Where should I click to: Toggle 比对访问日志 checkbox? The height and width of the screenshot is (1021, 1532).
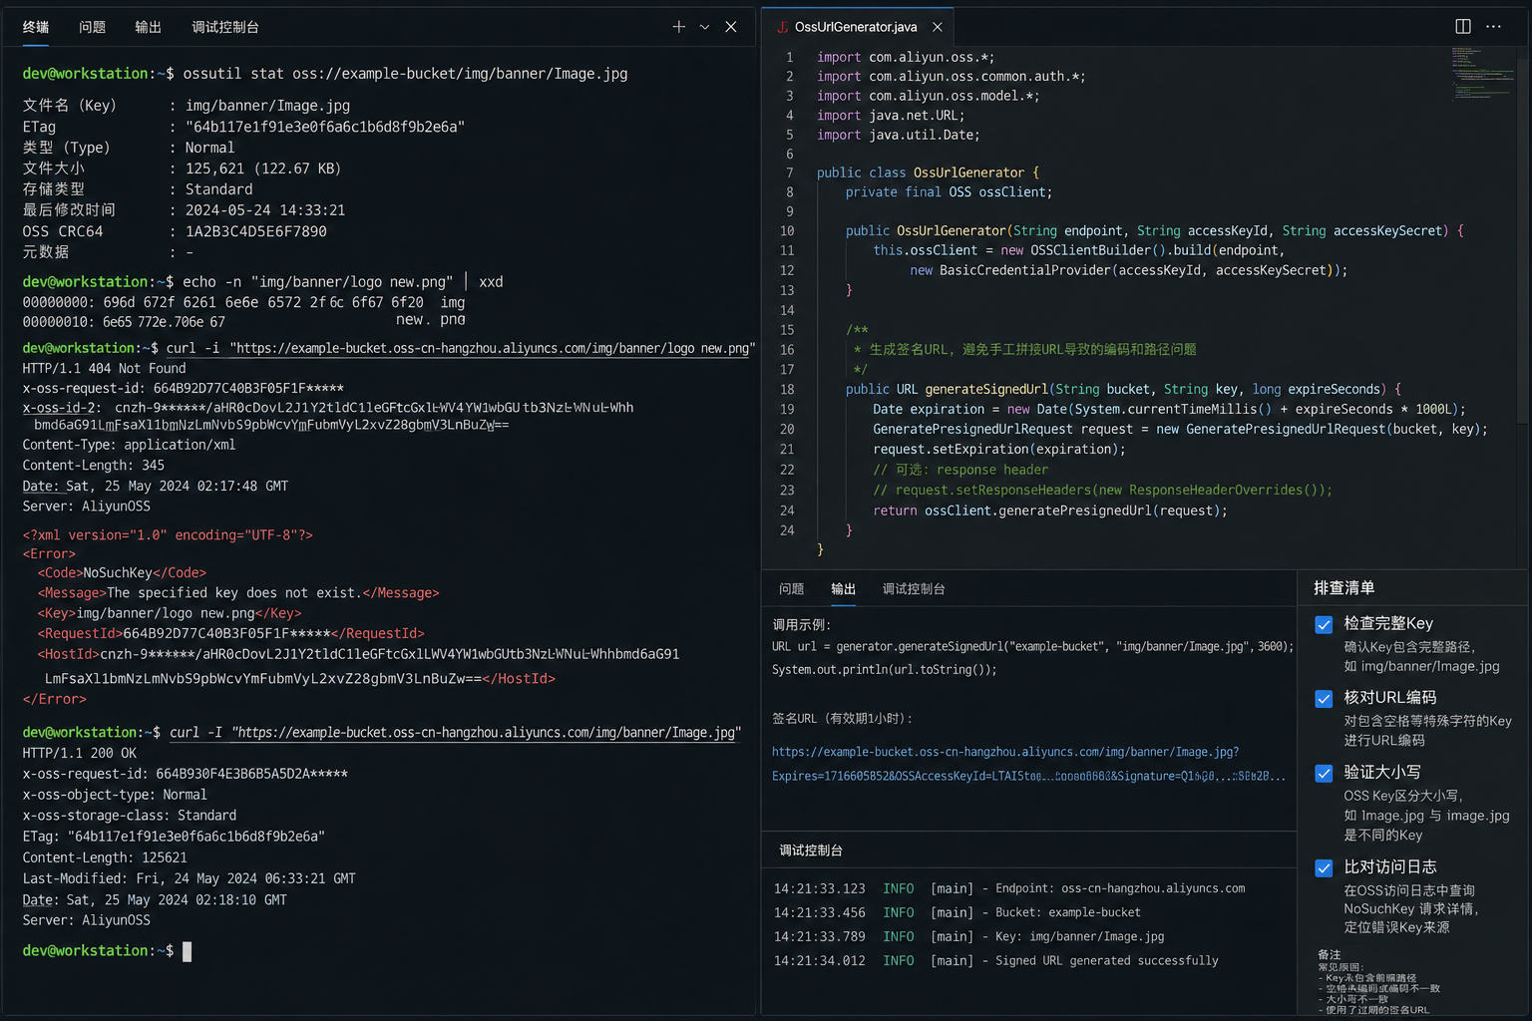point(1324,867)
